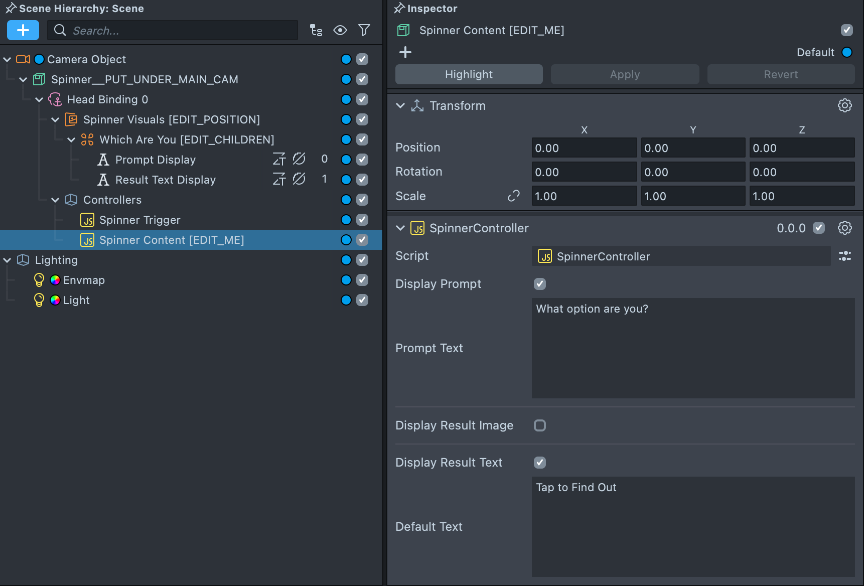The width and height of the screenshot is (864, 586).
Task: Click the add component plus icon in Inspector
Action: tap(405, 52)
